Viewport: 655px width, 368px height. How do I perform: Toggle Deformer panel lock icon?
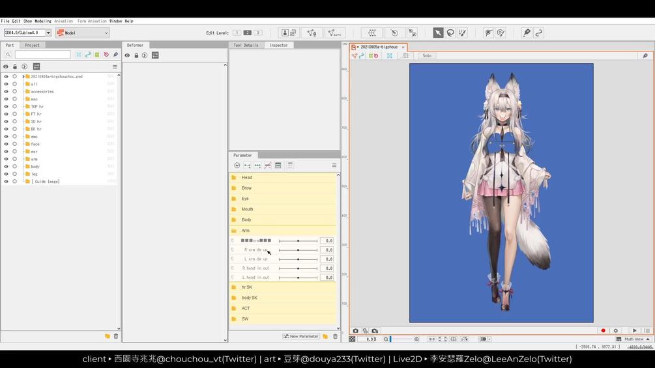136,55
